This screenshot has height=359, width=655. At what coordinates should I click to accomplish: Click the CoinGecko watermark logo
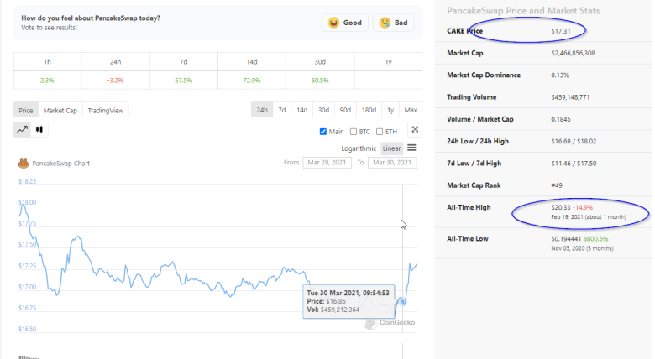point(370,322)
